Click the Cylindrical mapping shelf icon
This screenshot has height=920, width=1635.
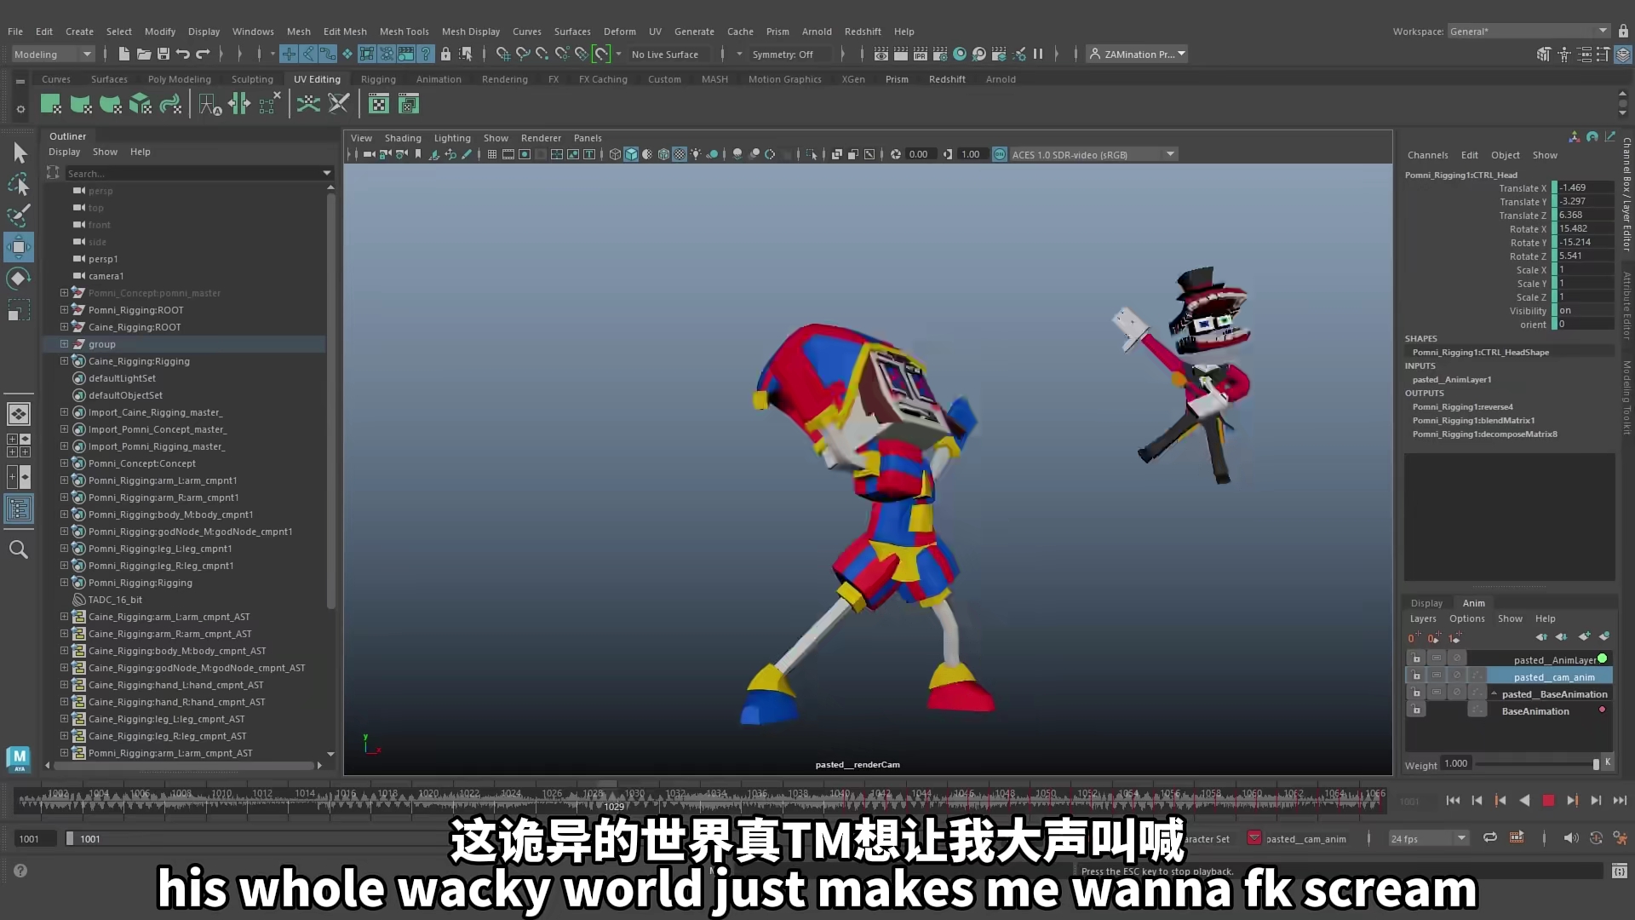(x=81, y=105)
